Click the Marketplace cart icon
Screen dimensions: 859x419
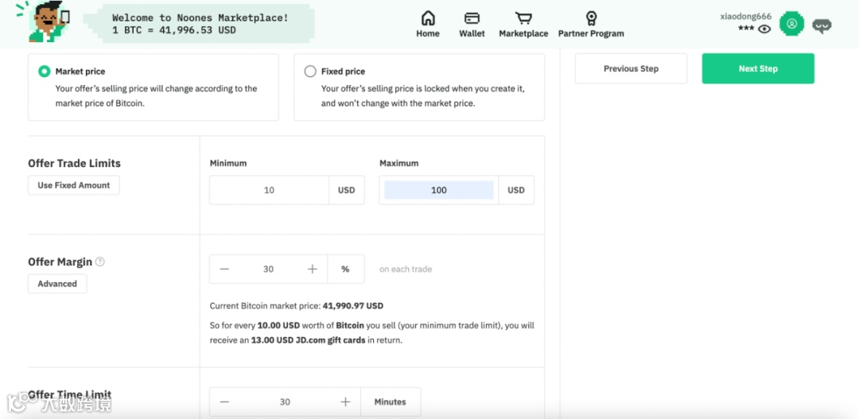[523, 18]
